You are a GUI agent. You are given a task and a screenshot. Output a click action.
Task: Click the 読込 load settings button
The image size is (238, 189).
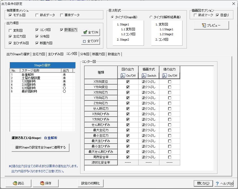coord(19,183)
